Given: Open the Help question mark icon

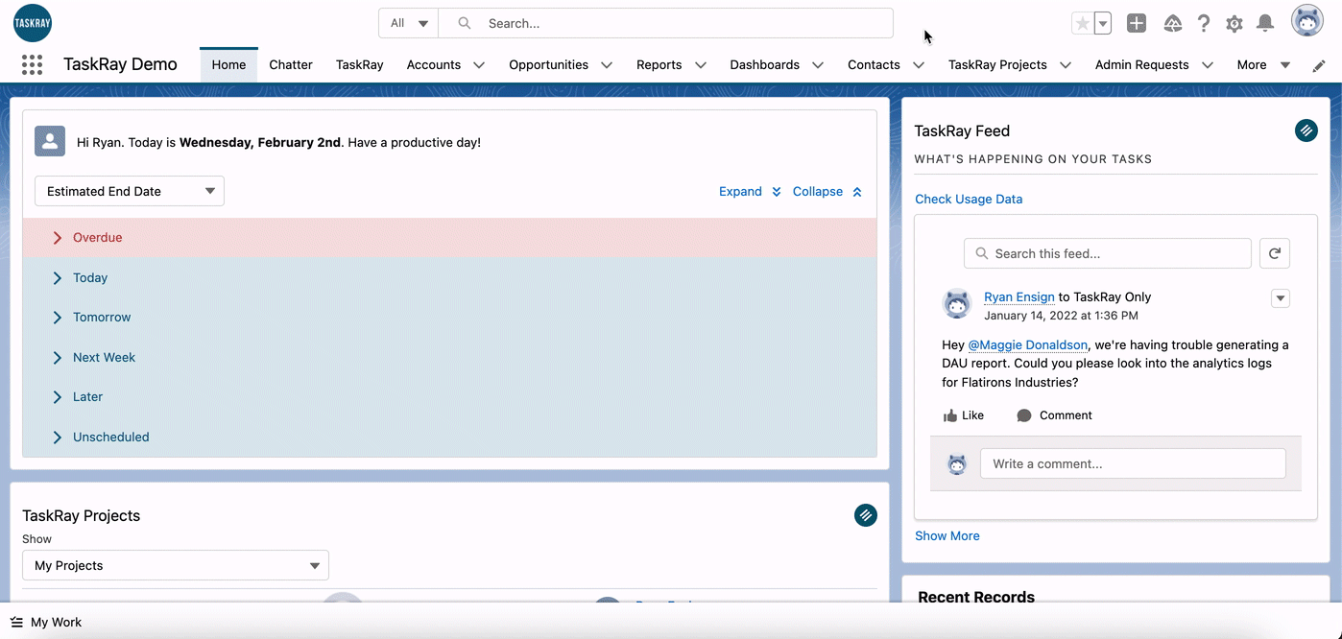Looking at the screenshot, I should (1204, 24).
